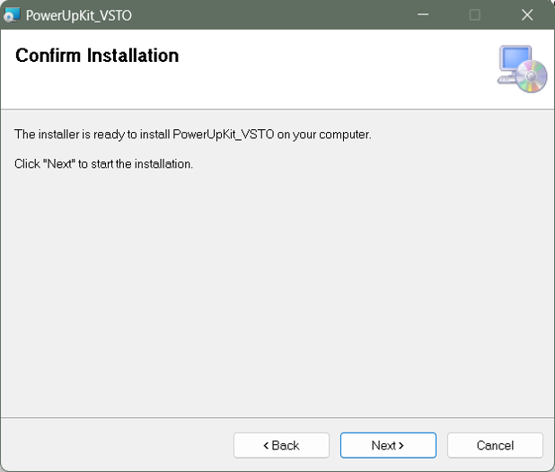The width and height of the screenshot is (555, 472).
Task: Click the PowerUpKit_VSTO title bar text
Action: [79, 15]
